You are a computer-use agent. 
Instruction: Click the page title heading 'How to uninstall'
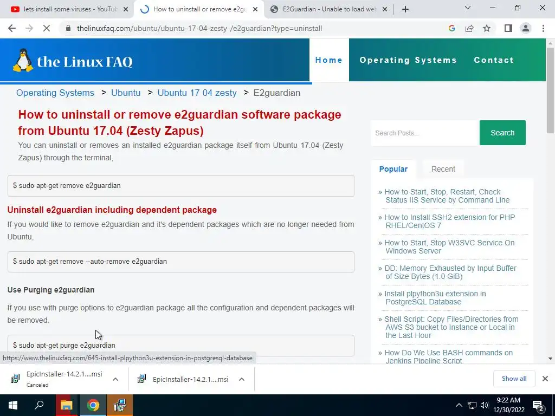(179, 122)
